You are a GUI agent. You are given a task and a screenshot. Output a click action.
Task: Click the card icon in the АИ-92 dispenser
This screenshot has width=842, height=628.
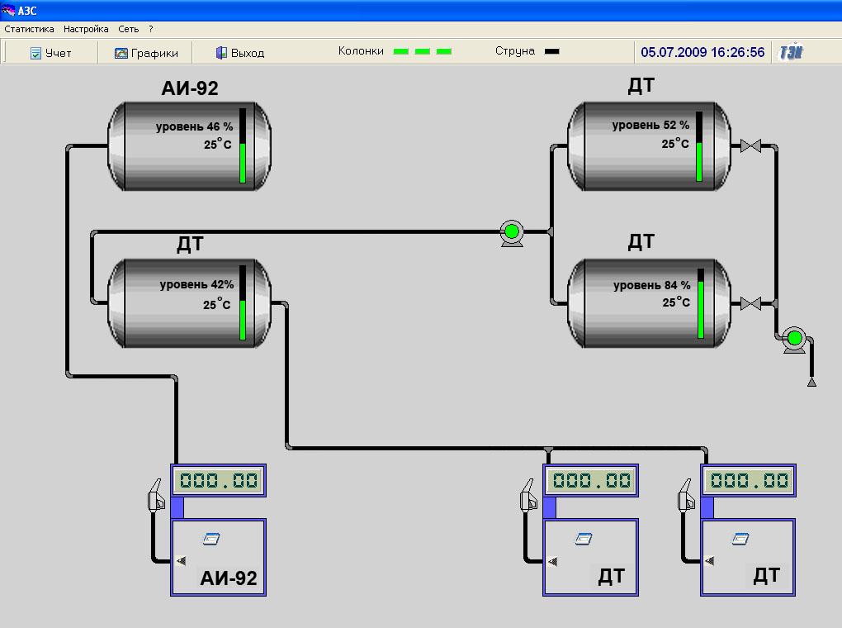[x=211, y=539]
